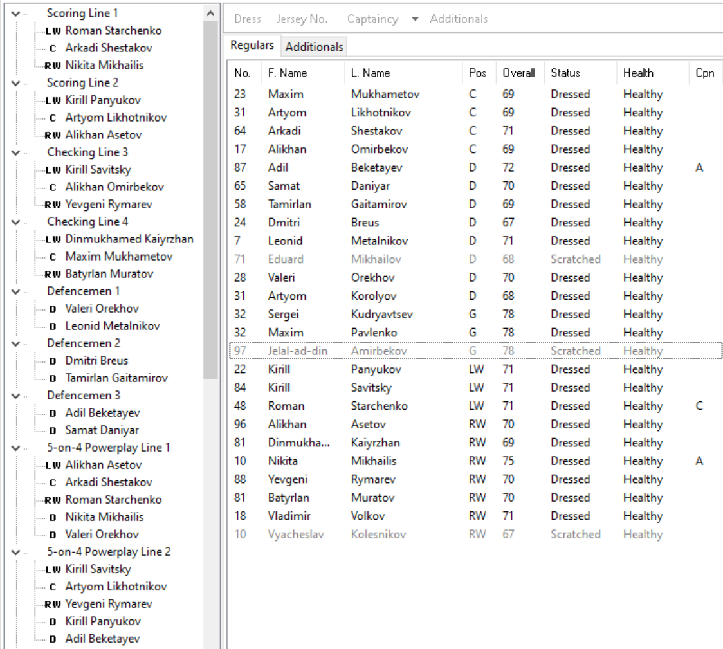Click the Additionals toolbar button
The image size is (723, 649).
point(459,19)
